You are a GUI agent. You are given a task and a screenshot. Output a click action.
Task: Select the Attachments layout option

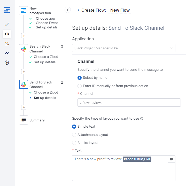[x=74, y=135]
